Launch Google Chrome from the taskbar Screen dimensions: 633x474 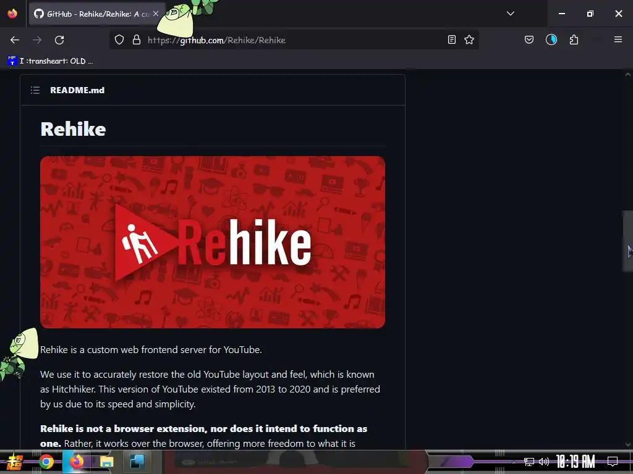click(x=46, y=462)
